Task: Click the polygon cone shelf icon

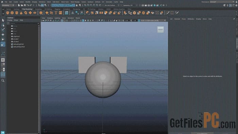Action: 21,13
